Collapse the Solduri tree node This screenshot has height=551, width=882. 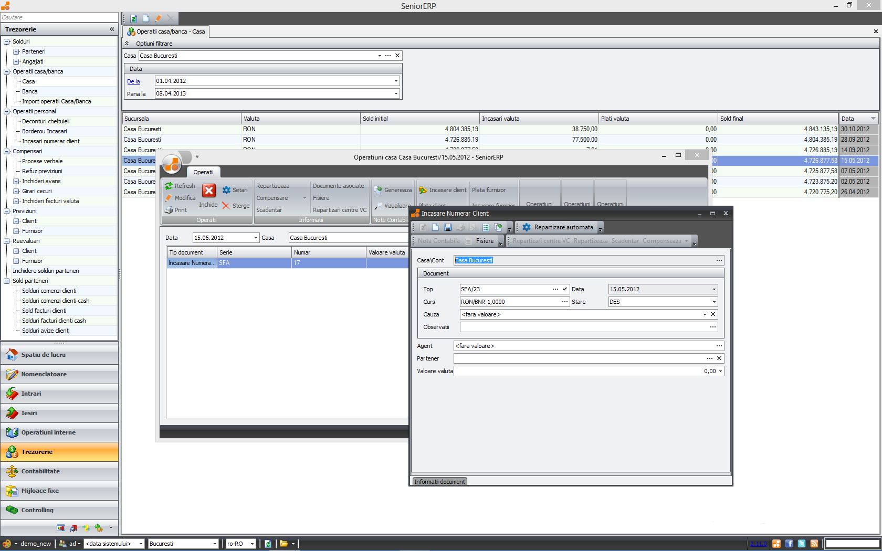(x=7, y=41)
